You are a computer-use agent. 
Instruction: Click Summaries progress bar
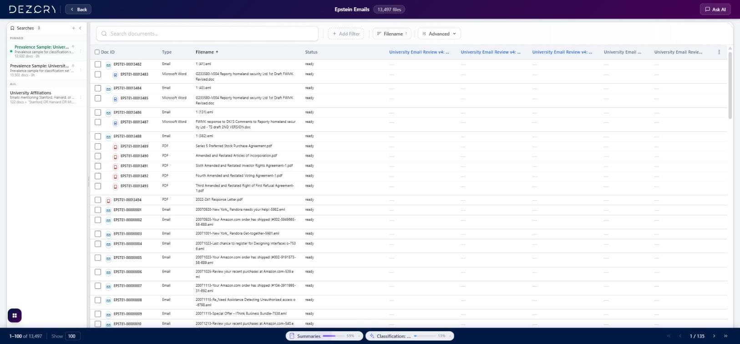coord(334,336)
